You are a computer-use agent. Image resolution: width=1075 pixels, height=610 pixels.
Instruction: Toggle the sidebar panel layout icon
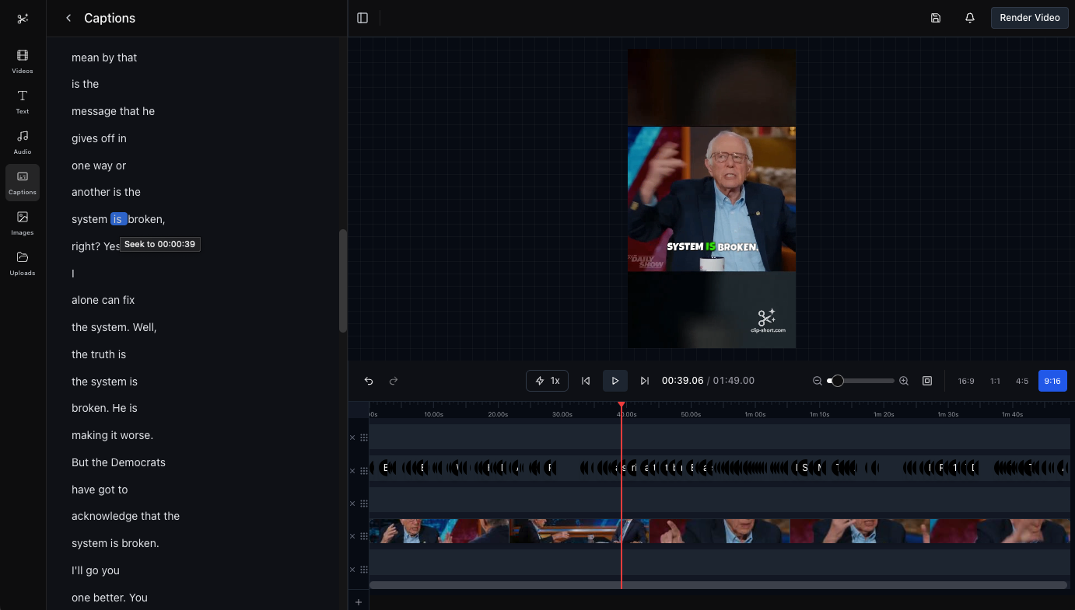coord(362,18)
